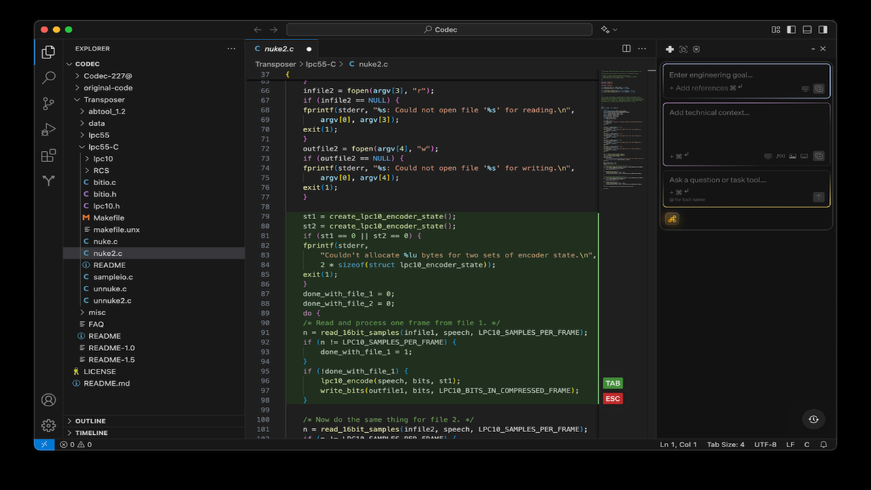Click the f(x) function icon in context box
The image size is (871, 490).
tap(780, 156)
